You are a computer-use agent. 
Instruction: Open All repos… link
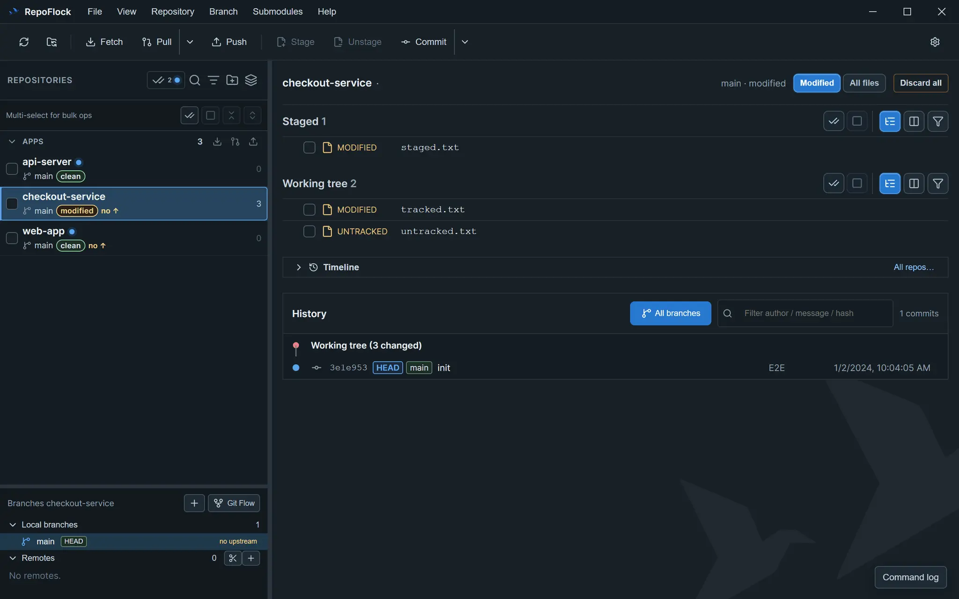coord(914,267)
